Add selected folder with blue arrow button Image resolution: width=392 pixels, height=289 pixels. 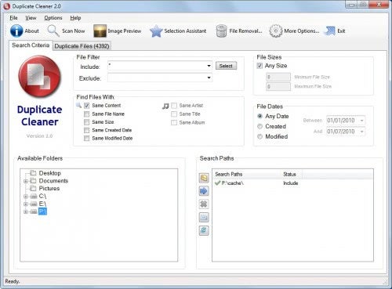(x=204, y=191)
